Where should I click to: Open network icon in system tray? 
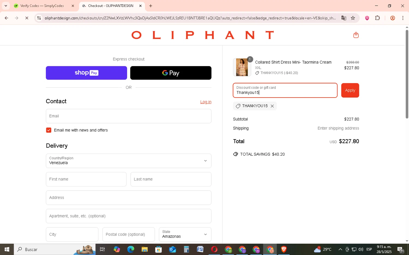pos(354,249)
